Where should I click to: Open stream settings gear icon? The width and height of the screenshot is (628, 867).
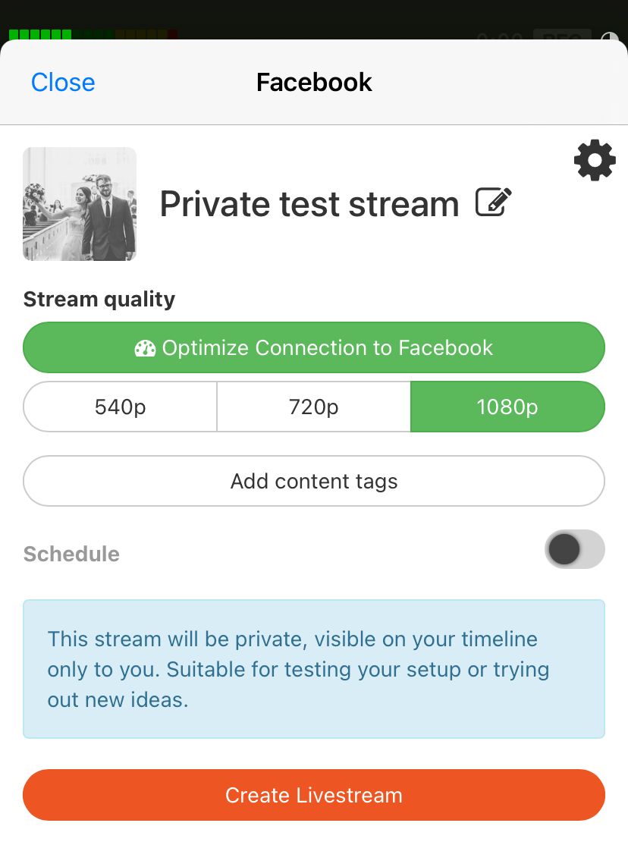(595, 160)
